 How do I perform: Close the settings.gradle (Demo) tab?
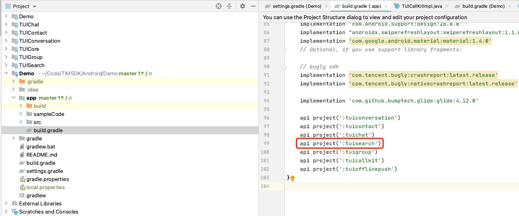[327, 6]
